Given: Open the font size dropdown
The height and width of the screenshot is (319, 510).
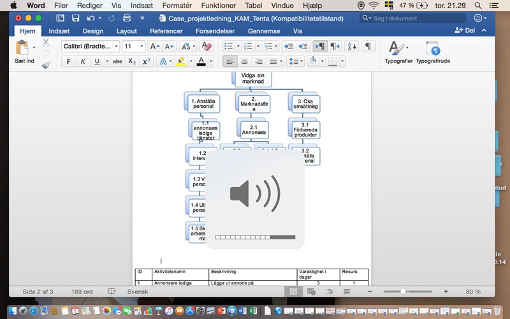Looking at the screenshot, I should pos(134,47).
